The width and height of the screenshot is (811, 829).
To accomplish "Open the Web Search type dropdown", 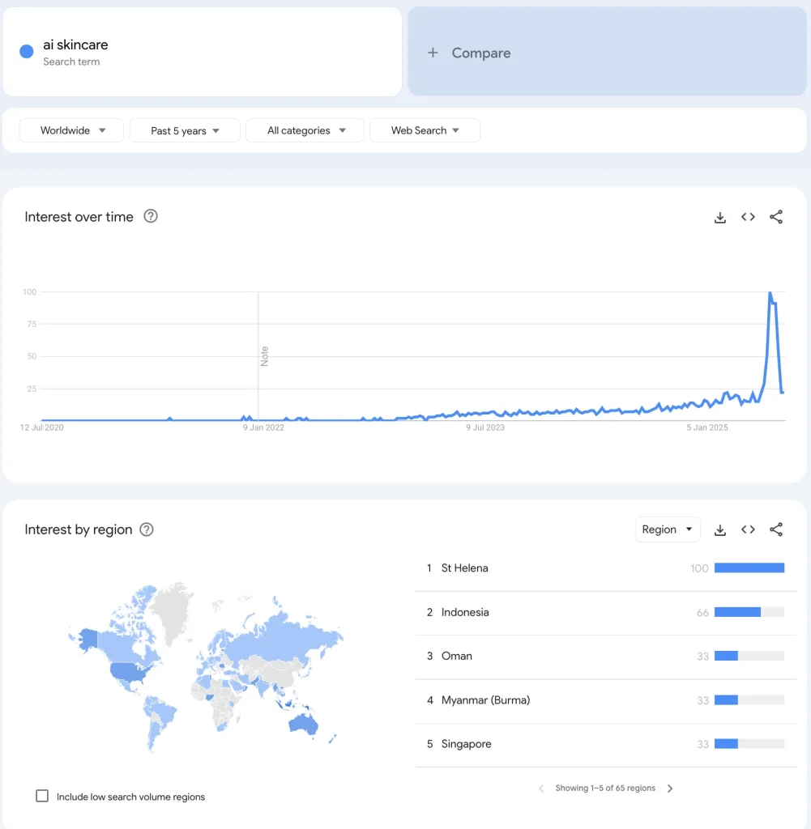I will coord(425,130).
